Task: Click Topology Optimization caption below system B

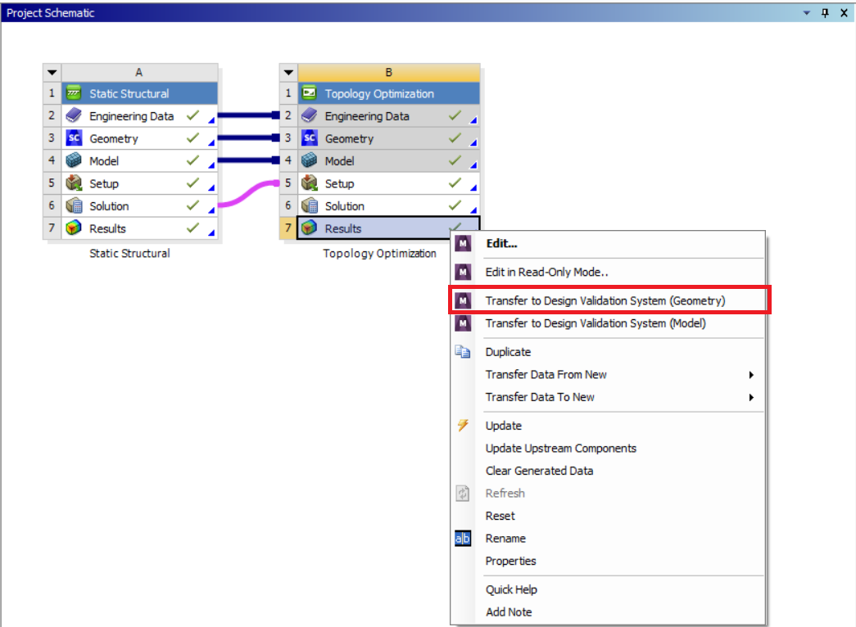Action: tap(379, 253)
